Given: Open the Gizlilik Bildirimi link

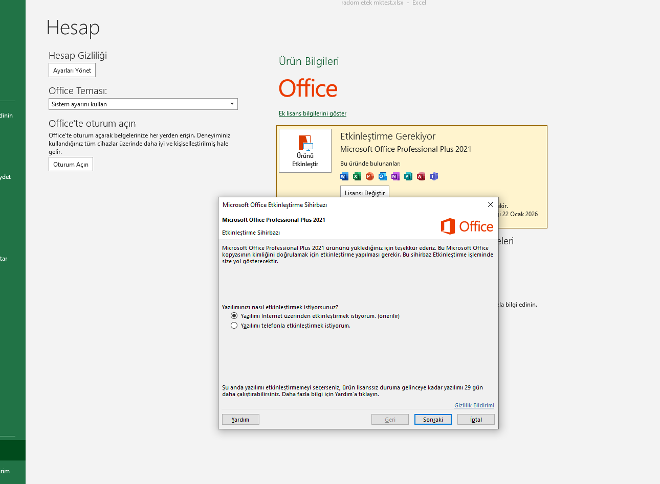Looking at the screenshot, I should pyautogui.click(x=474, y=405).
